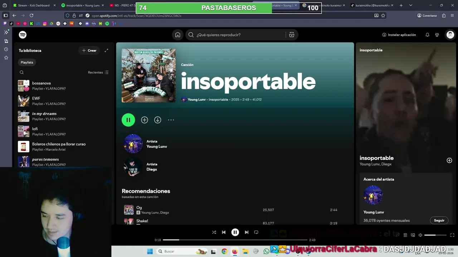
Task: Pause playback in the bottom player bar
Action: click(235, 232)
